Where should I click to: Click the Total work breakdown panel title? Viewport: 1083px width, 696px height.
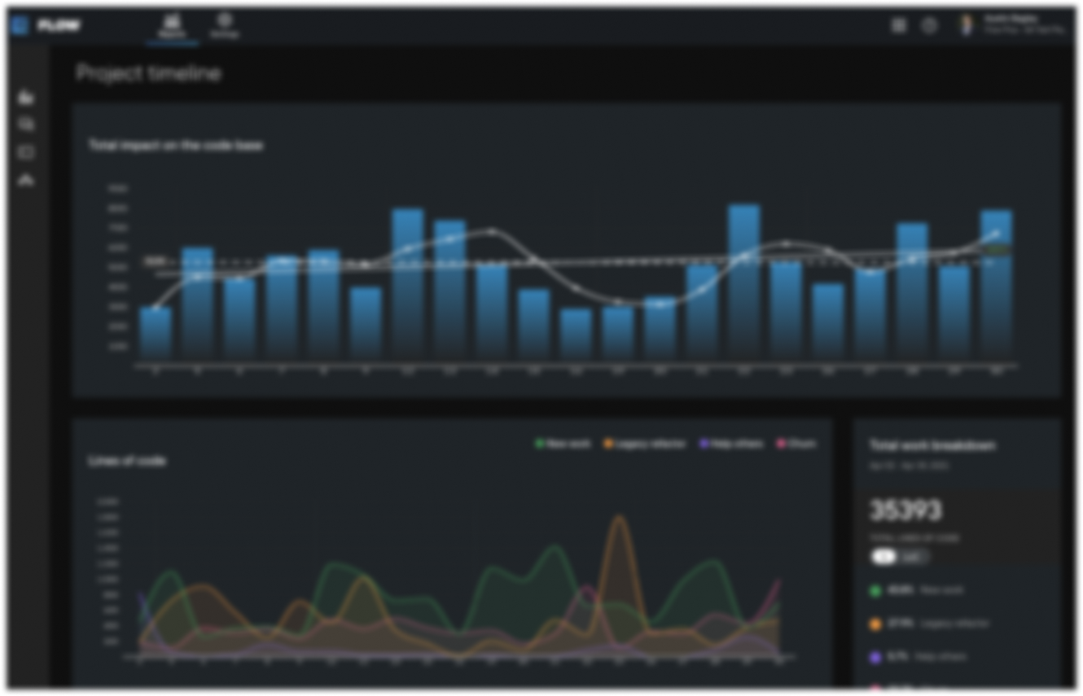click(x=932, y=445)
